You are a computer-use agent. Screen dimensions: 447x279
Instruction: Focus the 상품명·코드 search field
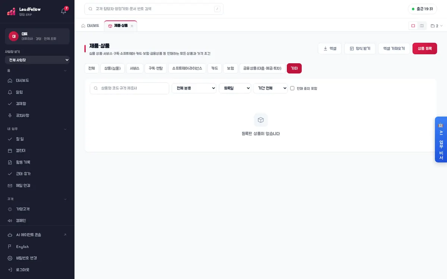129,88
